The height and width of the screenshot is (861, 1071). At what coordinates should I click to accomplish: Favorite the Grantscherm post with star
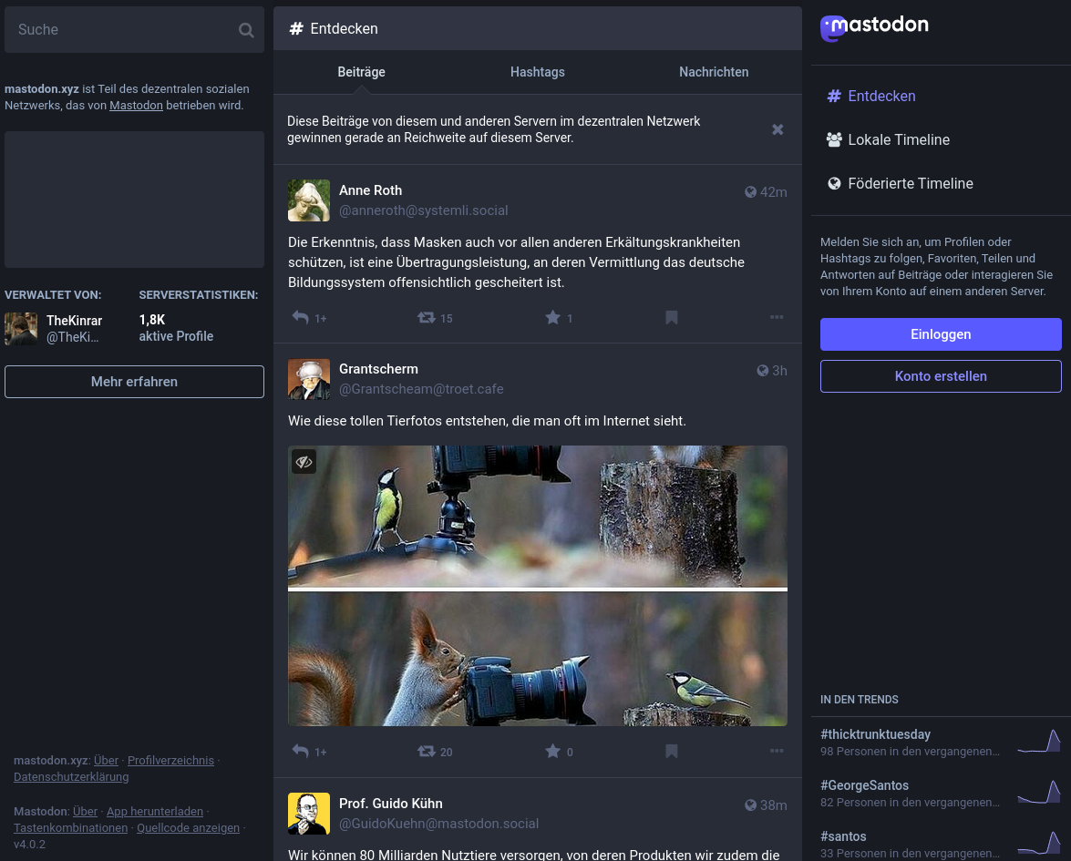(x=552, y=752)
